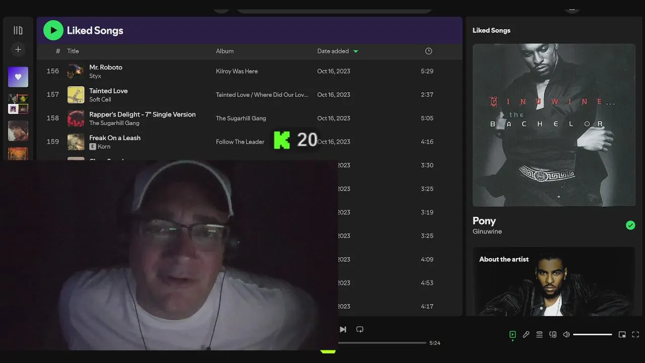Open the third sidebar playlist thumbnail
645x363 pixels.
click(x=18, y=131)
